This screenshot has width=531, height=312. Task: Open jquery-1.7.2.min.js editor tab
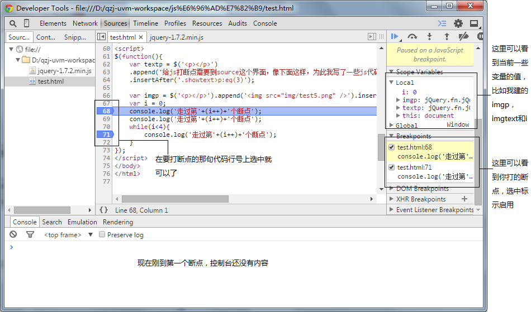177,37
